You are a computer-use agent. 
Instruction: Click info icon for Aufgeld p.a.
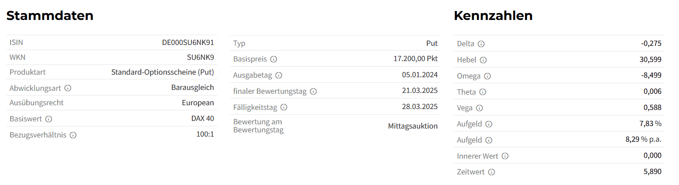489,140
